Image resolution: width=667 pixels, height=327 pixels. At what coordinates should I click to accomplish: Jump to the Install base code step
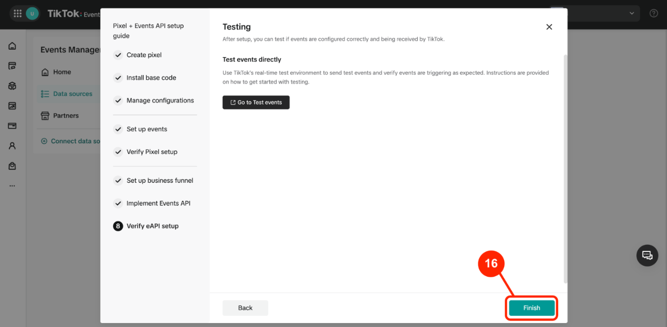pyautogui.click(x=145, y=78)
